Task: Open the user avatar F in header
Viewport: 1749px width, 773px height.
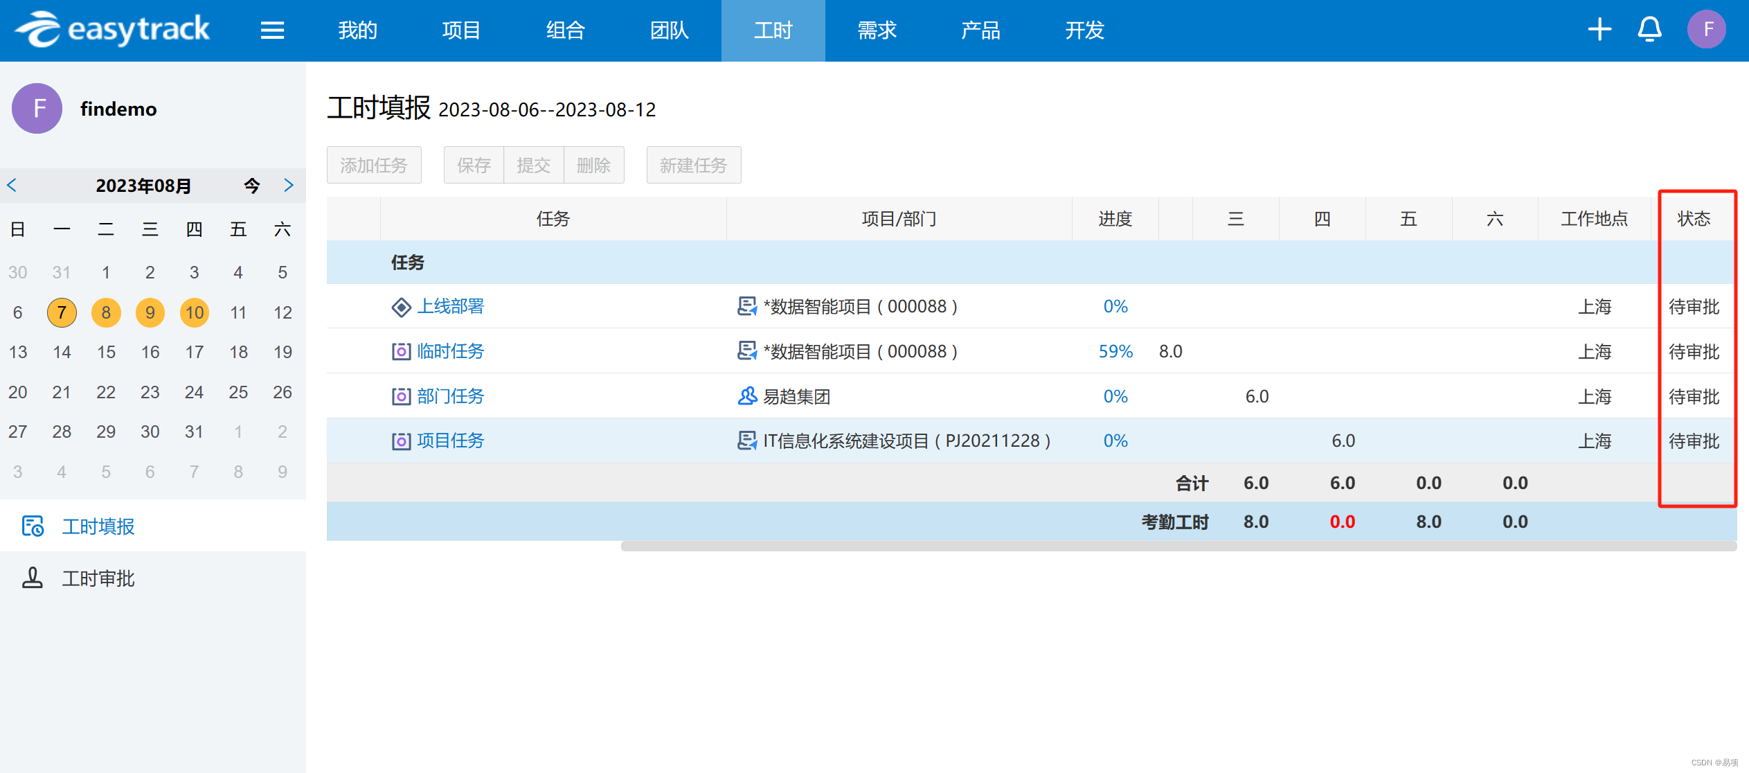Action: pyautogui.click(x=1706, y=29)
